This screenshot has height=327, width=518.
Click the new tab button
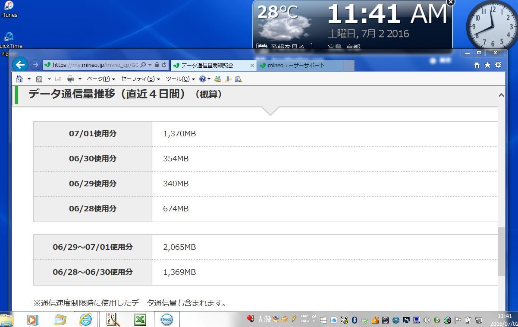tap(349, 66)
